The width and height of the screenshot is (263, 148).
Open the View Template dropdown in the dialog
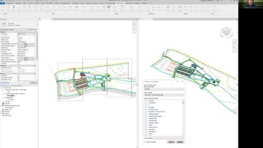(168, 138)
